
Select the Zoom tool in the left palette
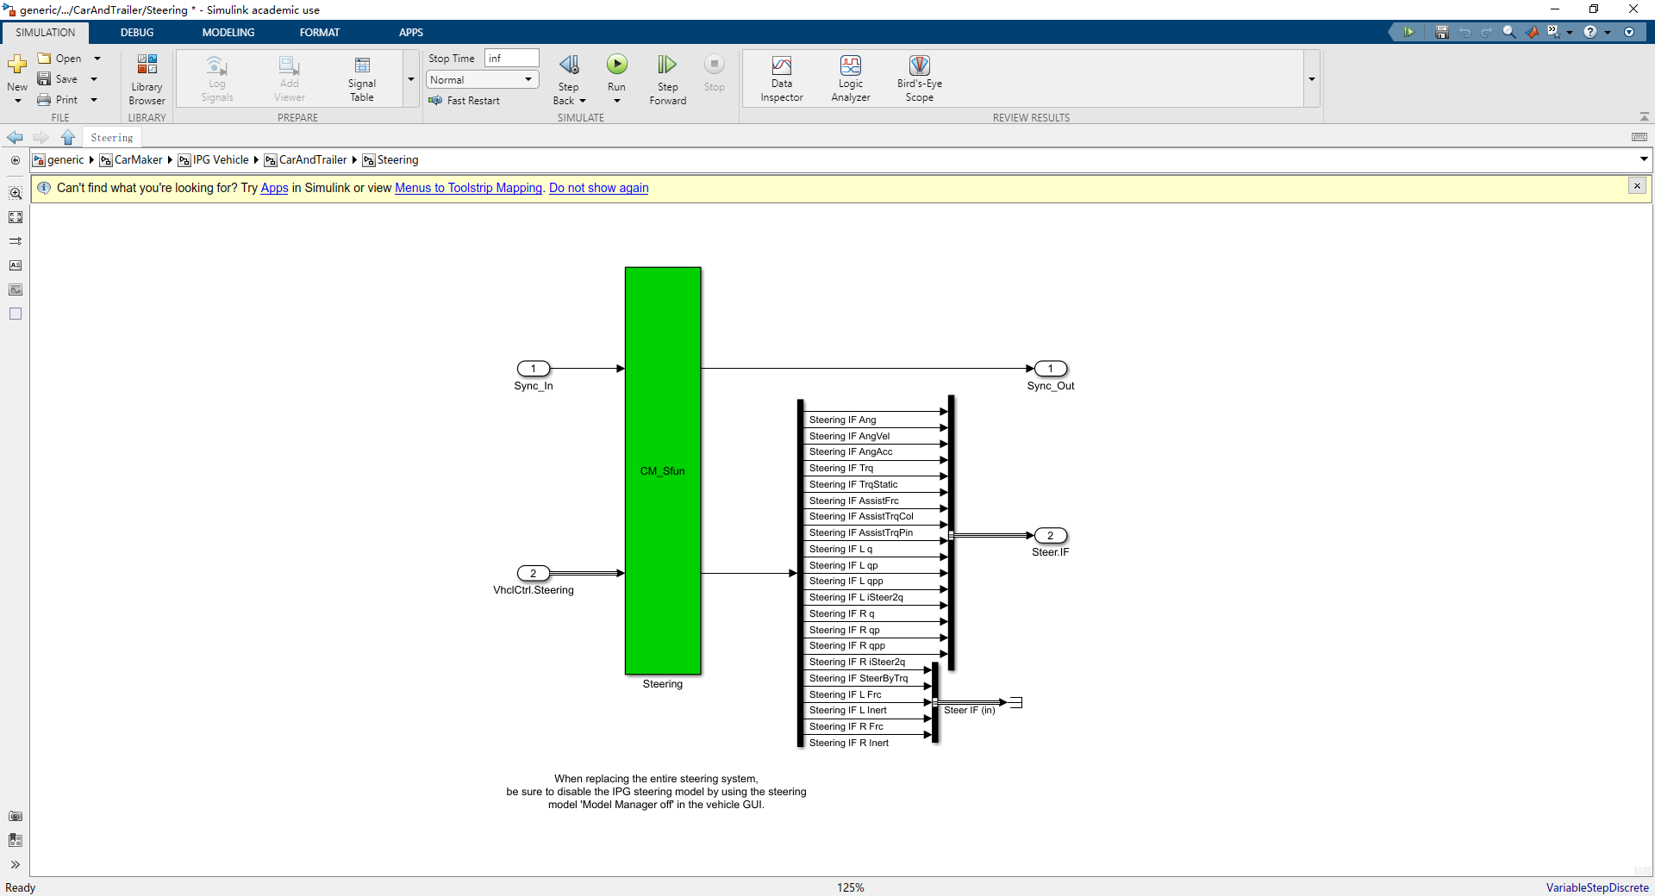pos(16,193)
